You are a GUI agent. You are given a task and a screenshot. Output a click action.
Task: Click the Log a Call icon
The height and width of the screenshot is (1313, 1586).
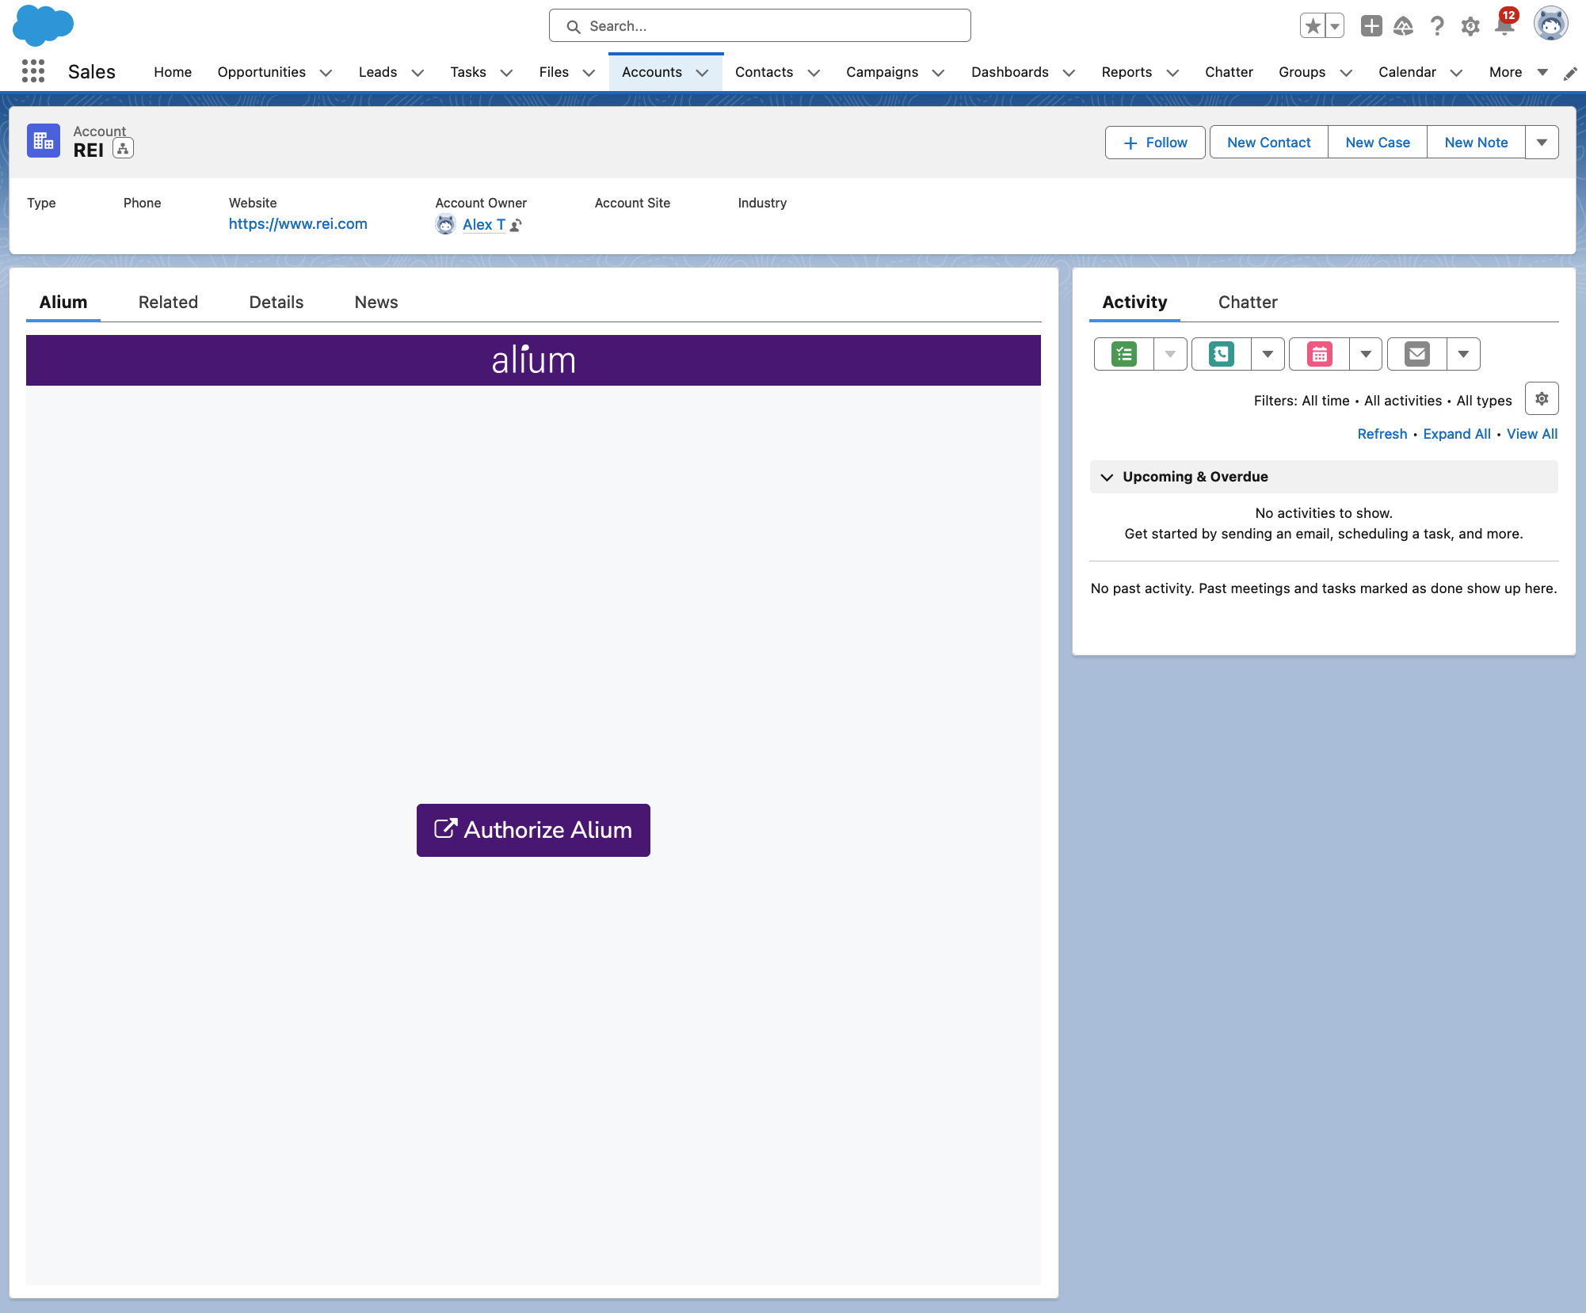tap(1222, 354)
